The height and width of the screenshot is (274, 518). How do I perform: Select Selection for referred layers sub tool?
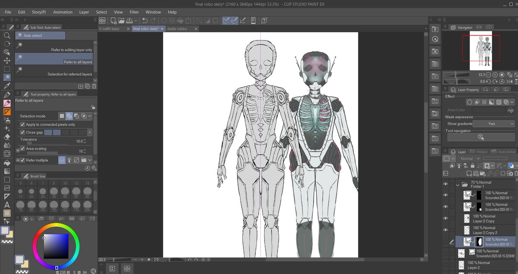coord(54,71)
